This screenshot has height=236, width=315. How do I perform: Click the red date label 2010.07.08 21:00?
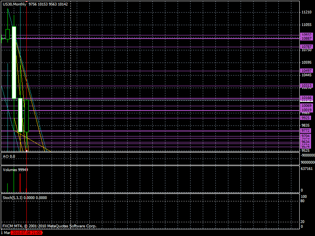tap(26, 233)
